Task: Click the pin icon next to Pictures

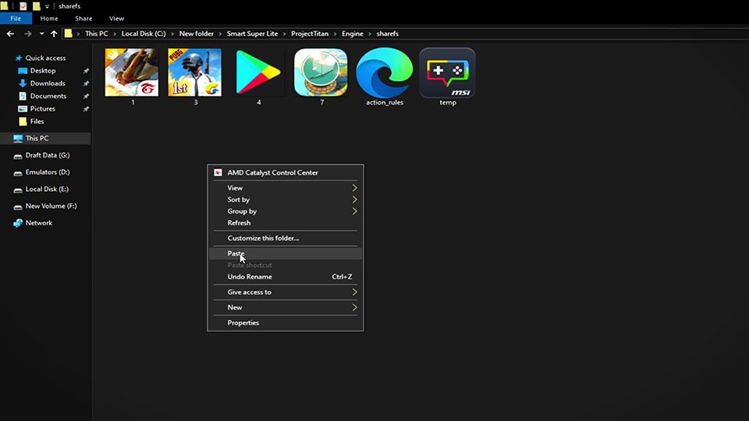Action: click(x=86, y=109)
